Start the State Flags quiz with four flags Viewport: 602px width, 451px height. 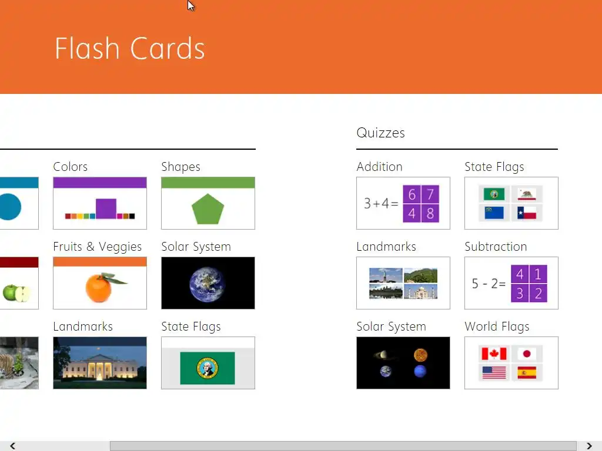pyautogui.click(x=511, y=203)
